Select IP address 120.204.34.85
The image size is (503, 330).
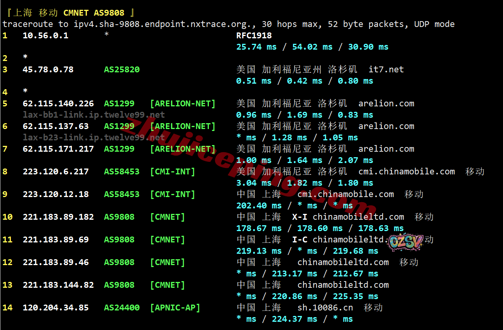coord(56,308)
